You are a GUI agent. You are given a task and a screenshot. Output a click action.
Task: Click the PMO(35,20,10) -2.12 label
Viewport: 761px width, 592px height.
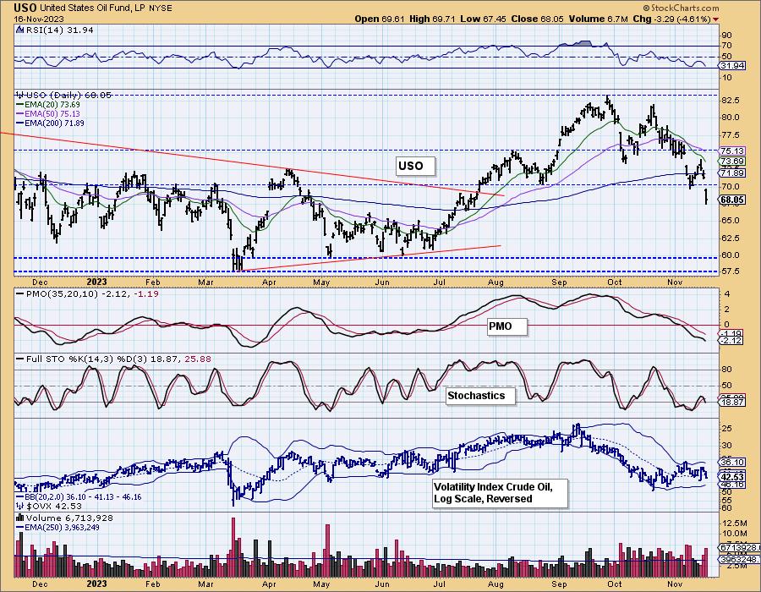pyautogui.click(x=77, y=294)
